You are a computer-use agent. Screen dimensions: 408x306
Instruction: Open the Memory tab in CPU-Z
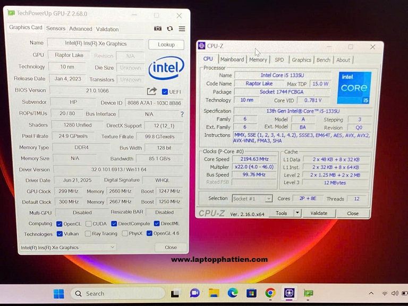pos(258,60)
